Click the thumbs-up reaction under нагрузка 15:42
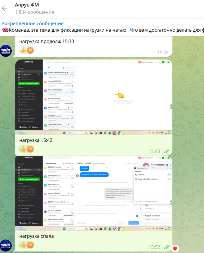204x253 pixels. 23,149
